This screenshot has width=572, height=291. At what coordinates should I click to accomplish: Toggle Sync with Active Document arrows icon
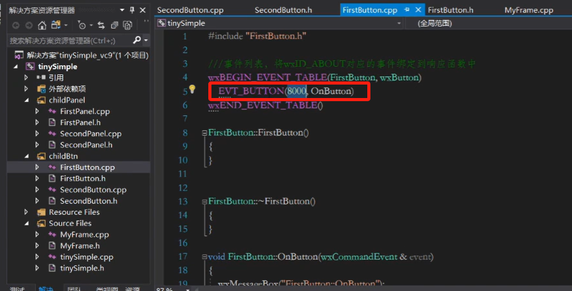[101, 25]
